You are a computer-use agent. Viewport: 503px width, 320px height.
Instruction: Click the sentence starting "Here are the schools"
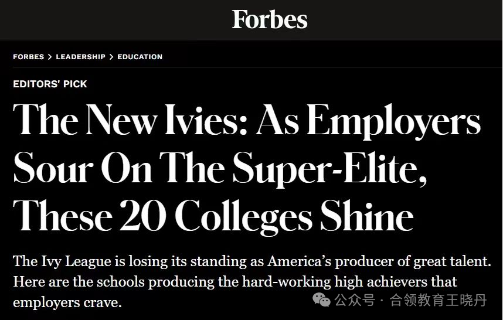coord(235,282)
